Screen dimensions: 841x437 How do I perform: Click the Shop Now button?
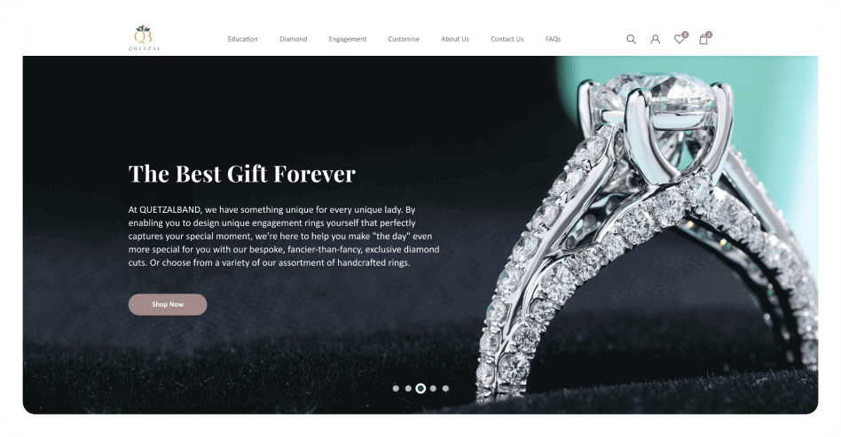168,304
